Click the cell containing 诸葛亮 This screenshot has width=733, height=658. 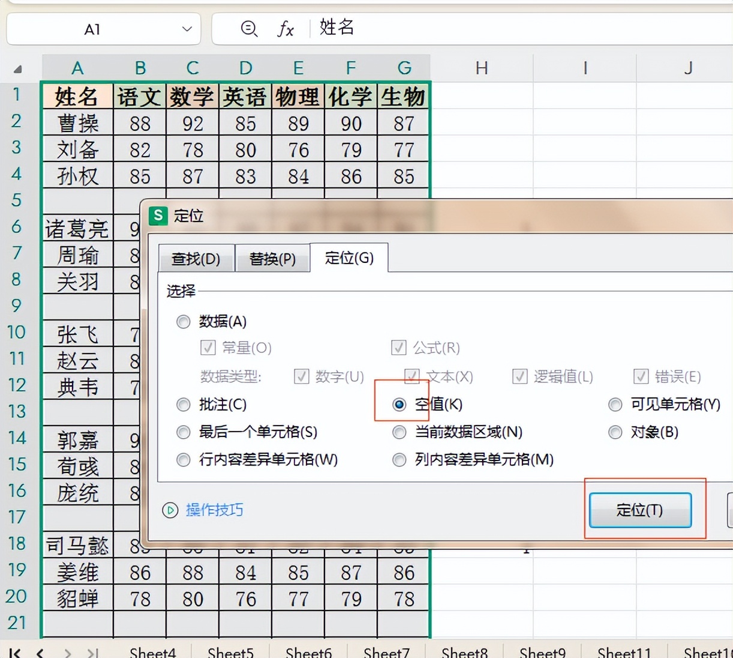pos(78,228)
